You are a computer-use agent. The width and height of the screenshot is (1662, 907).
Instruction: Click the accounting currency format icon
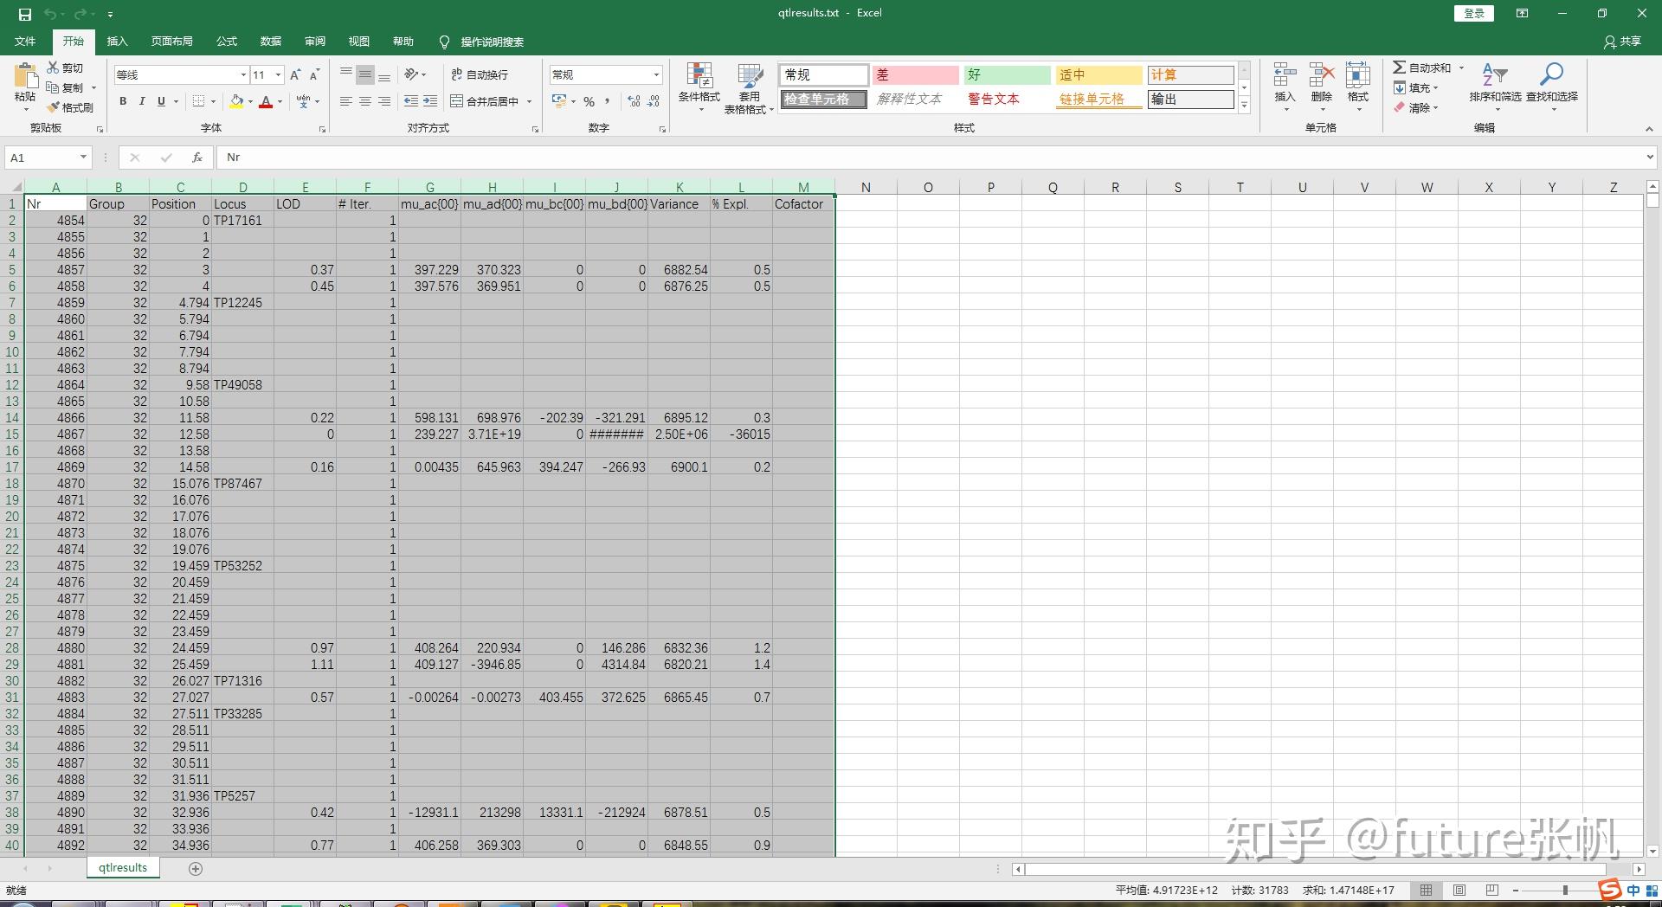click(559, 101)
